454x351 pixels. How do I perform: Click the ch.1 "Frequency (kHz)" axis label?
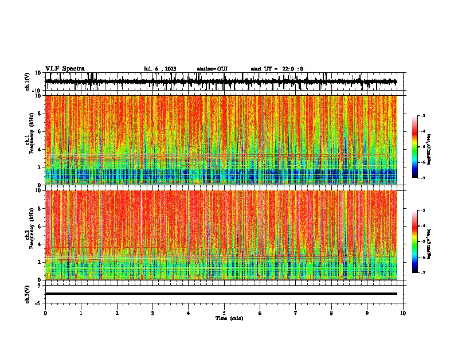point(32,133)
